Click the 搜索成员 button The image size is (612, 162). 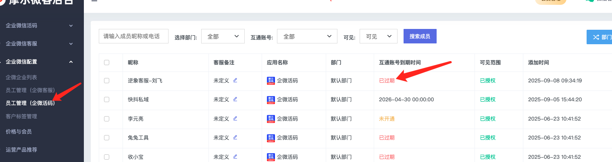(x=420, y=36)
